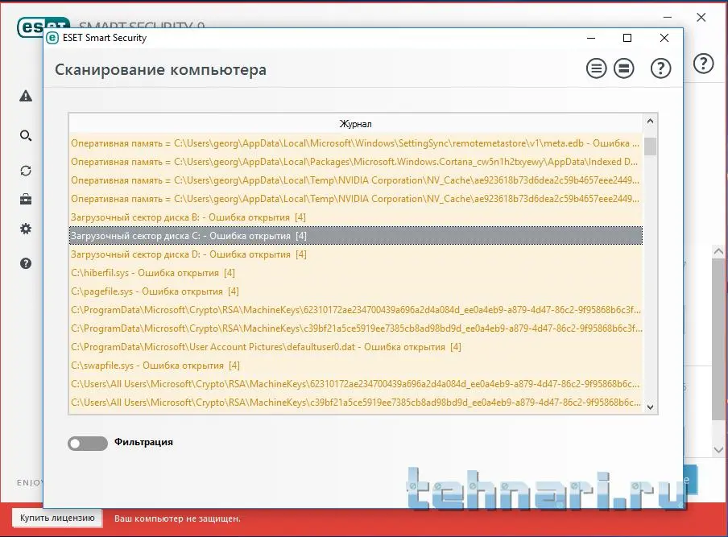Select ProgramData MachineKeys 62310172 row
The width and height of the screenshot is (728, 537).
[x=356, y=310]
